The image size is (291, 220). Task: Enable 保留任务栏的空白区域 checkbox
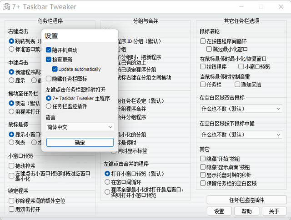click(x=203, y=183)
